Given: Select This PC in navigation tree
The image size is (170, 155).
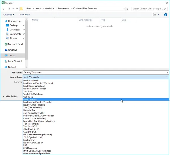Looking at the screenshot, I should [12, 56].
